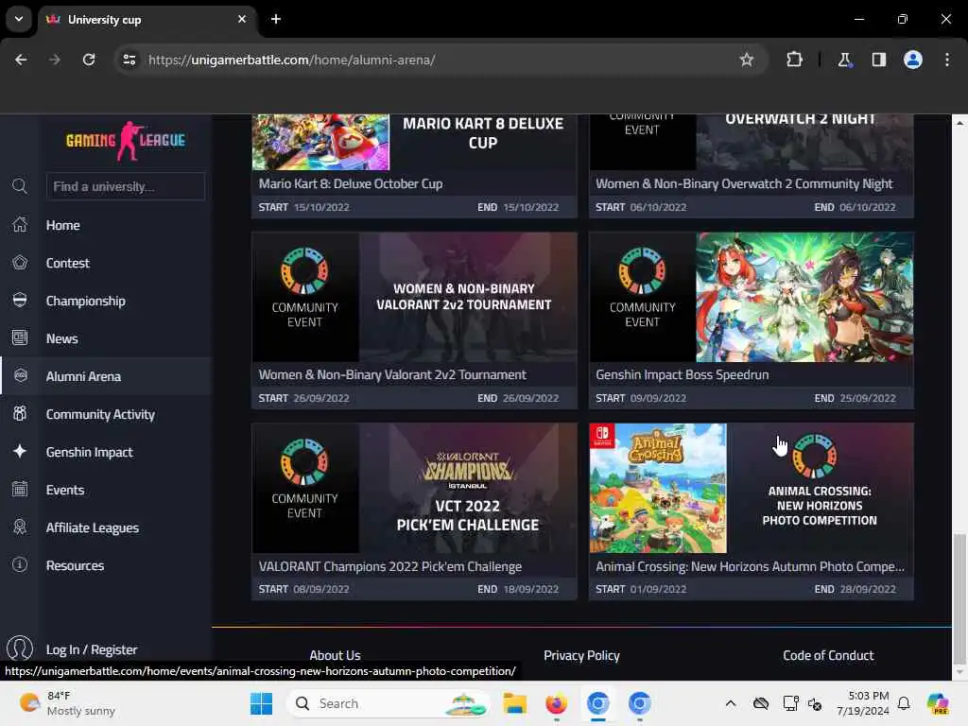Open Mario Kart 8: Deluxe October Cup title

(x=351, y=183)
